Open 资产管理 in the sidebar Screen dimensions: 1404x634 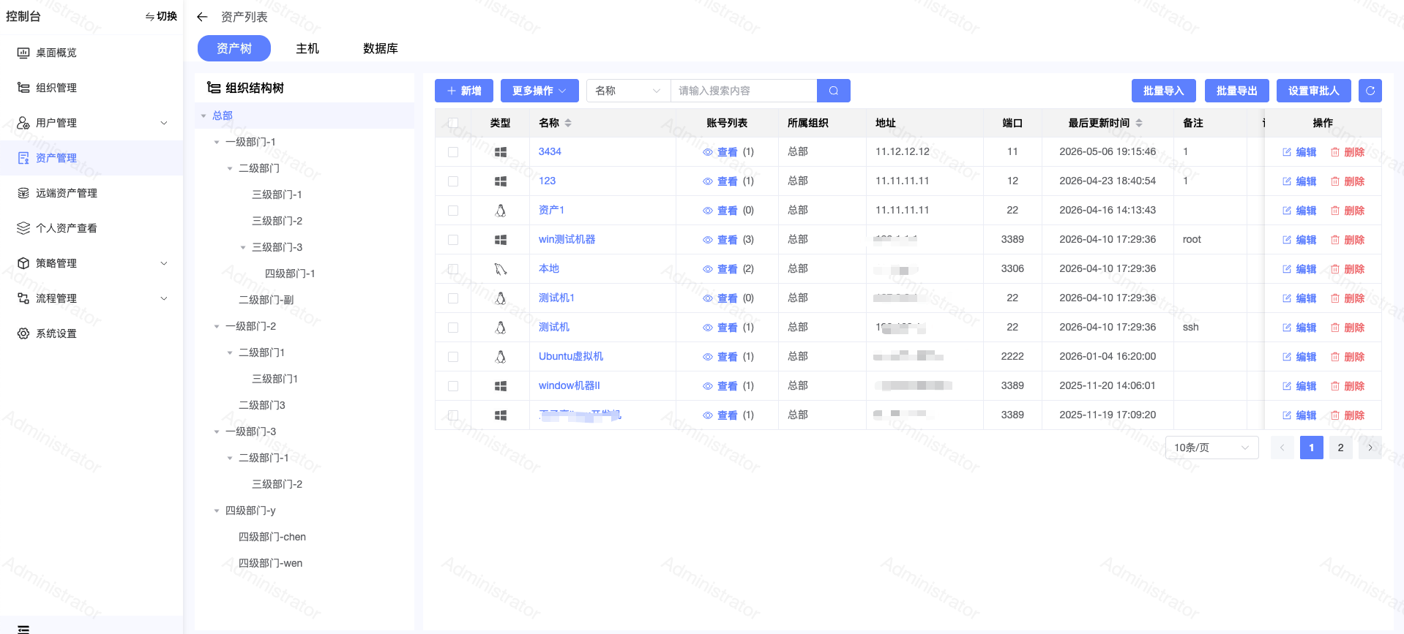[x=92, y=158]
